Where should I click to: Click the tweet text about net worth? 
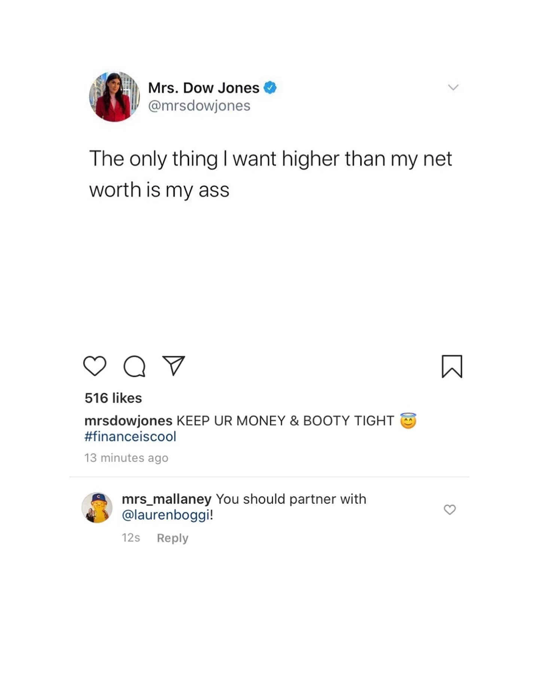click(x=270, y=174)
